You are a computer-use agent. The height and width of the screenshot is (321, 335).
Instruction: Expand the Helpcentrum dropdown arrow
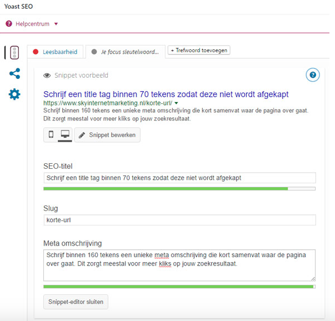click(56, 24)
